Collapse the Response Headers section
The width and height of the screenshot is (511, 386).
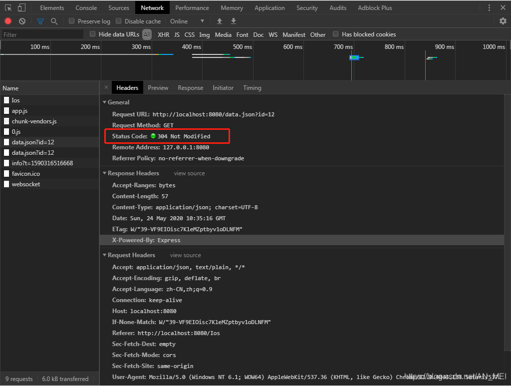pyautogui.click(x=105, y=173)
